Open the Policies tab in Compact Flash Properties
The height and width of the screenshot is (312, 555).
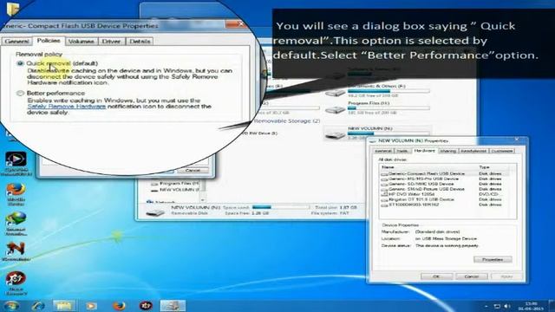pyautogui.click(x=49, y=41)
